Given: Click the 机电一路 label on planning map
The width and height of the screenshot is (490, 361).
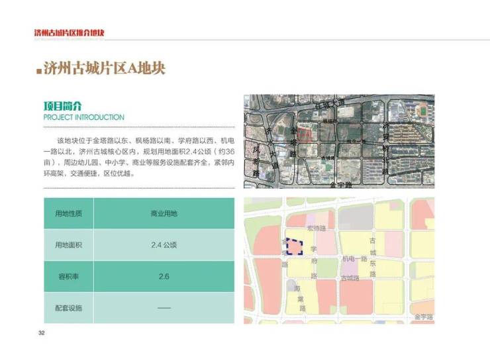Looking at the screenshot, I should coord(354,258).
